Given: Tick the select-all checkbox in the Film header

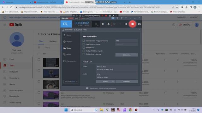Looking at the screenshot, I should 39,54.
